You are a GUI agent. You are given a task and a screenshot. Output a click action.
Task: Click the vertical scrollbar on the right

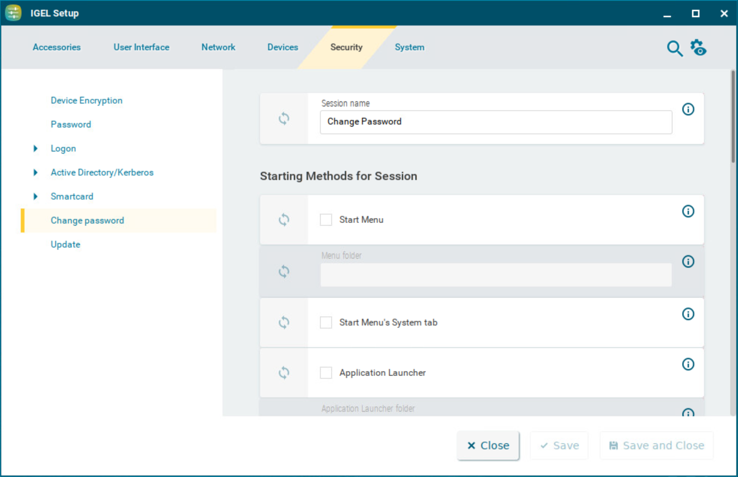pyautogui.click(x=732, y=117)
